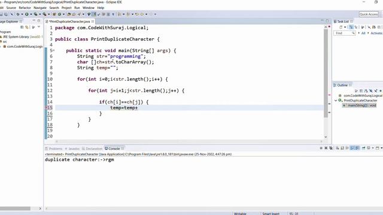Click the All link in Task List
This screenshot has height=215, width=383.
363,33
